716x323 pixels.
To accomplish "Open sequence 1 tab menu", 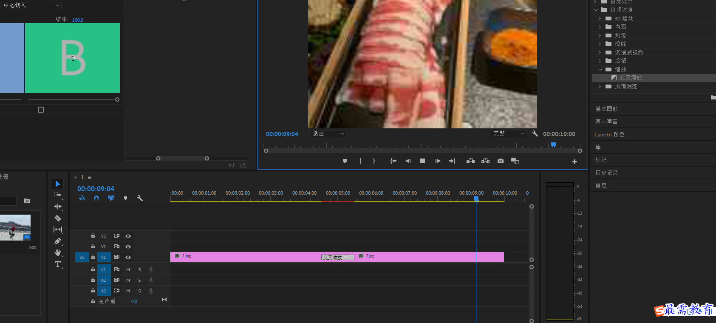I will click(90, 177).
